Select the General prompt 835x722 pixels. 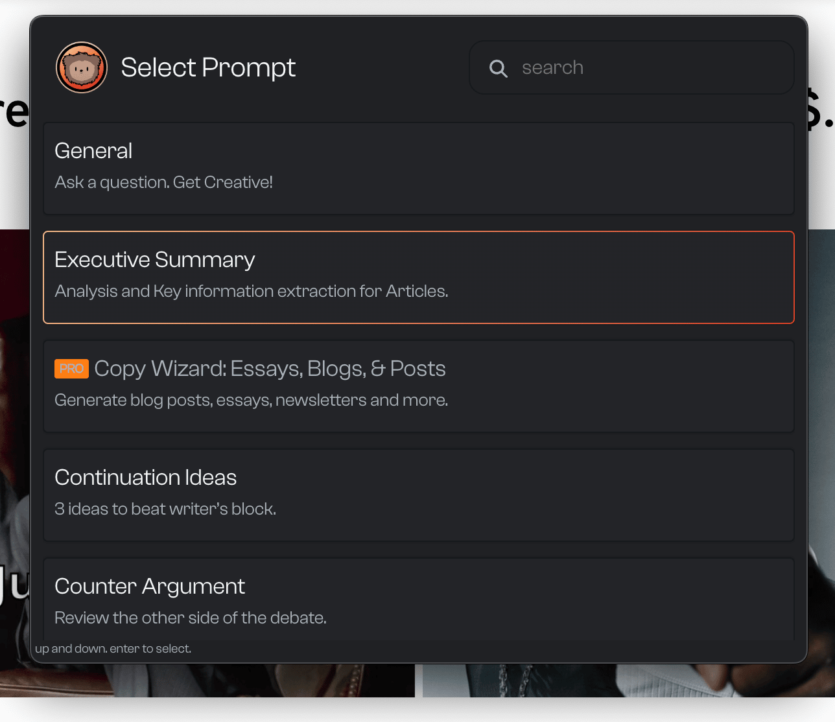[x=419, y=169]
